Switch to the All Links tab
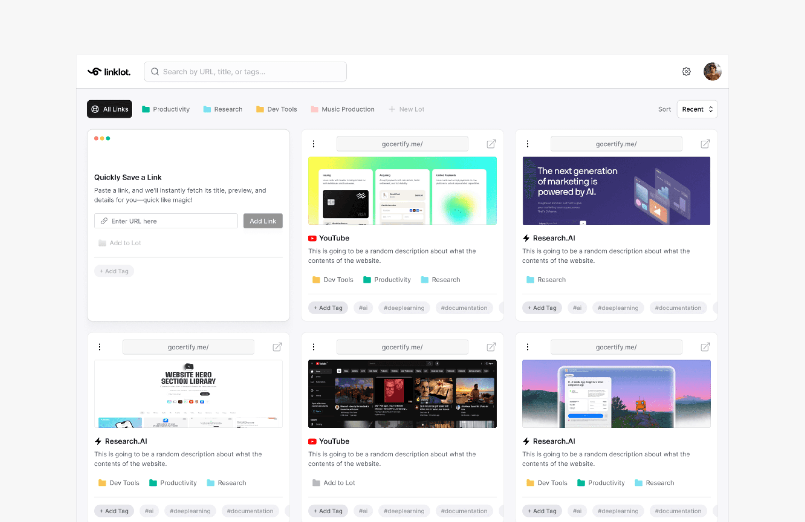This screenshot has height=522, width=805. pyautogui.click(x=109, y=109)
